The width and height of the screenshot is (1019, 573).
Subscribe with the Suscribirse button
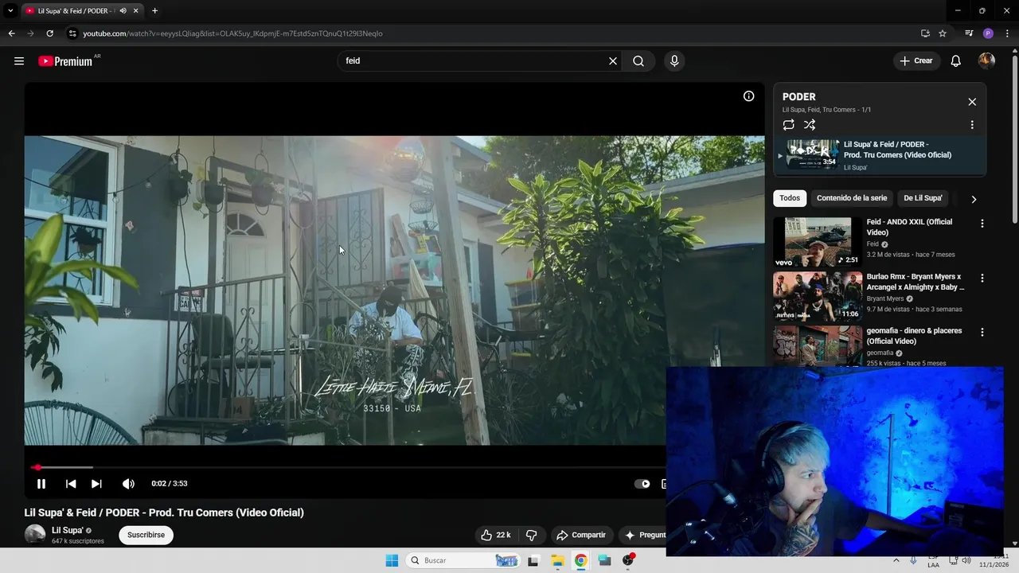tap(146, 535)
